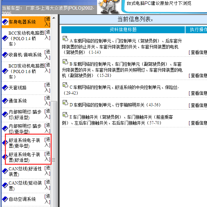Click the 当前车型 vehicle model text
Viewport: 207px width, 207px height.
48,10
